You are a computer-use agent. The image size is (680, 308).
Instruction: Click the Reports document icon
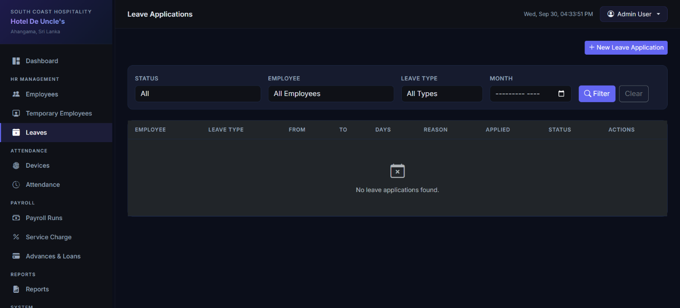(x=16, y=289)
